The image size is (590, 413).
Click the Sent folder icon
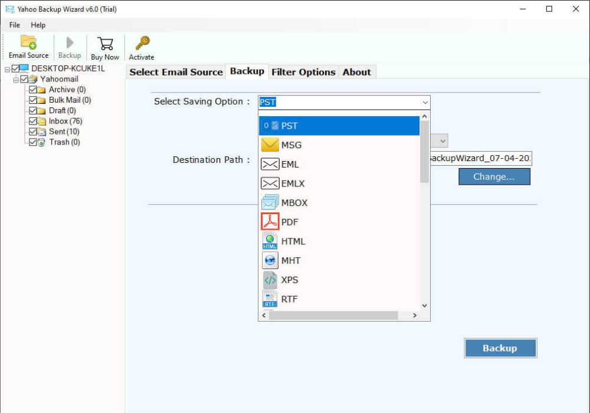coord(42,132)
